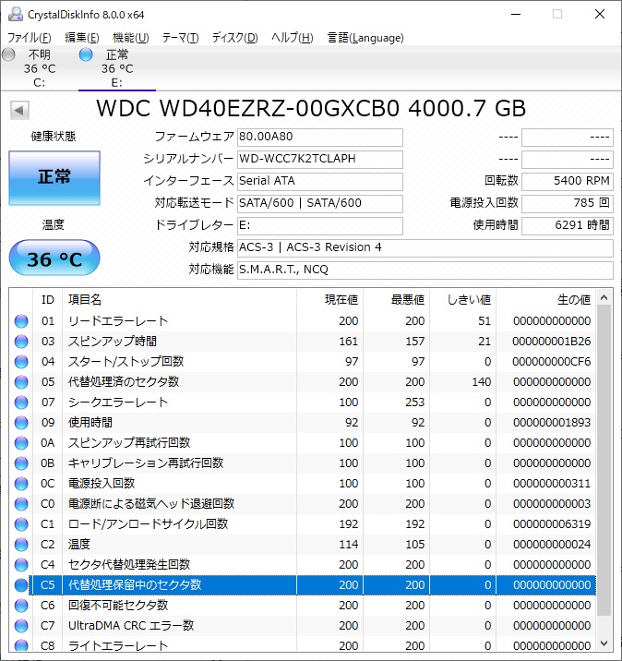Click the status orb for row C5 代替処理保留中のセクタ数
Screen dimensions: 622x661
pyautogui.click(x=21, y=585)
